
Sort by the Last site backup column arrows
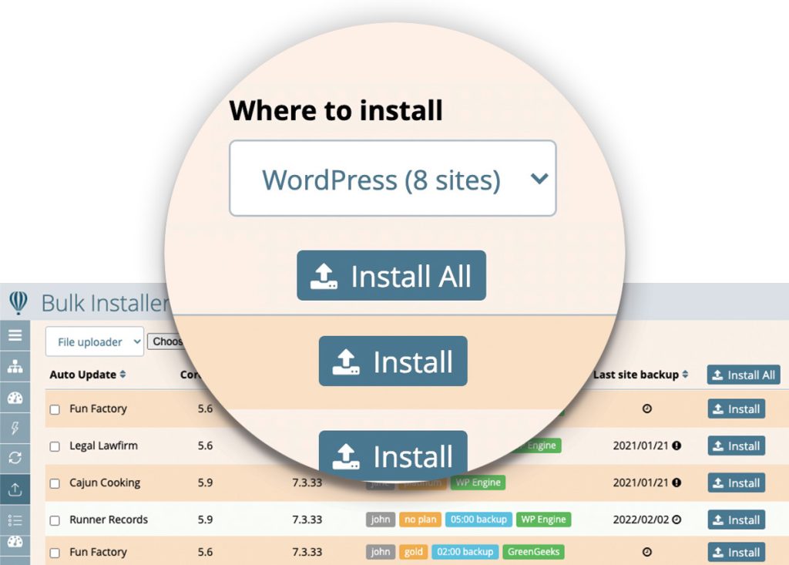[685, 375]
